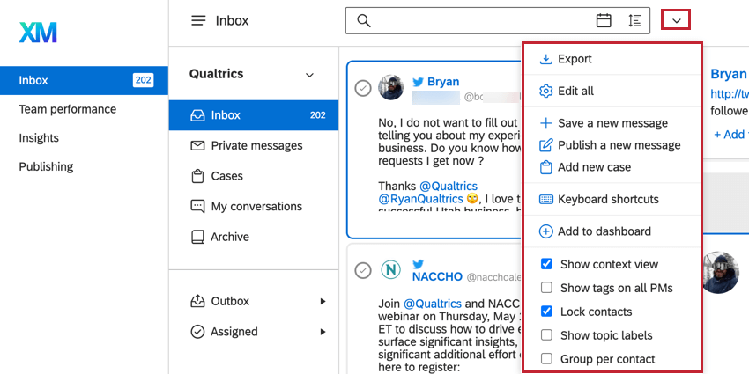
Task: Enable Group per contact
Action: (546, 359)
